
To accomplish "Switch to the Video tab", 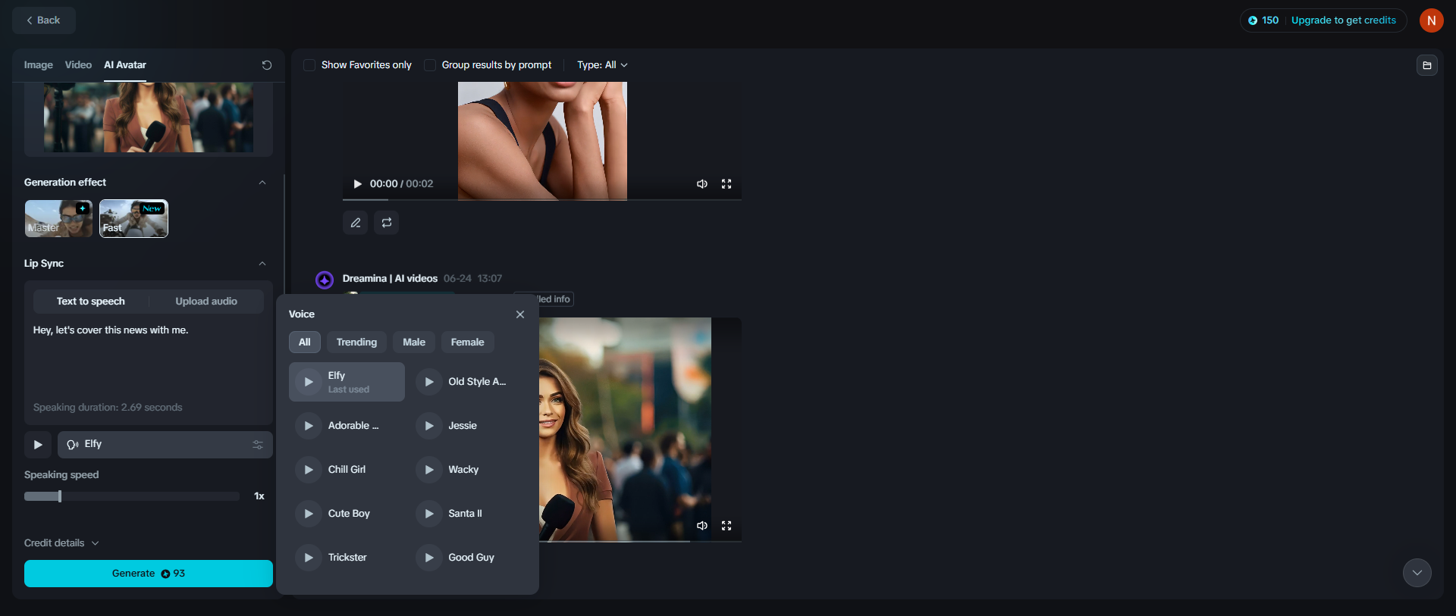I will click(x=78, y=65).
